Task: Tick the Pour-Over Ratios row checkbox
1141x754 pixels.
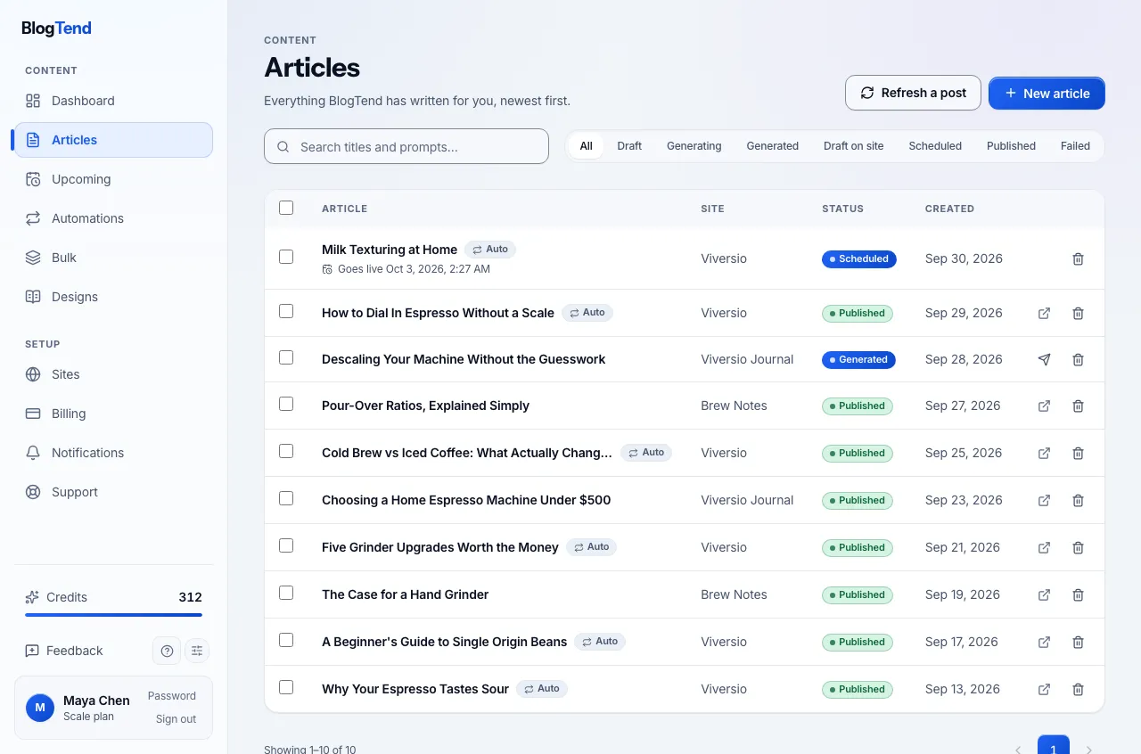Action: [286, 404]
